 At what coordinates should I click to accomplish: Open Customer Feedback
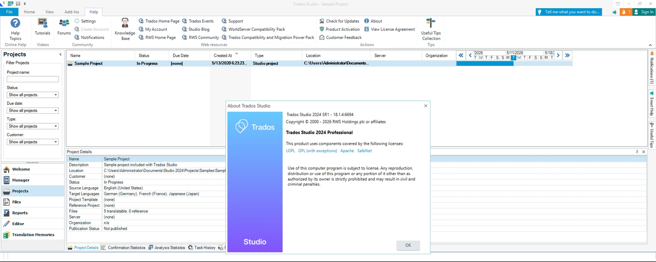tap(340, 37)
